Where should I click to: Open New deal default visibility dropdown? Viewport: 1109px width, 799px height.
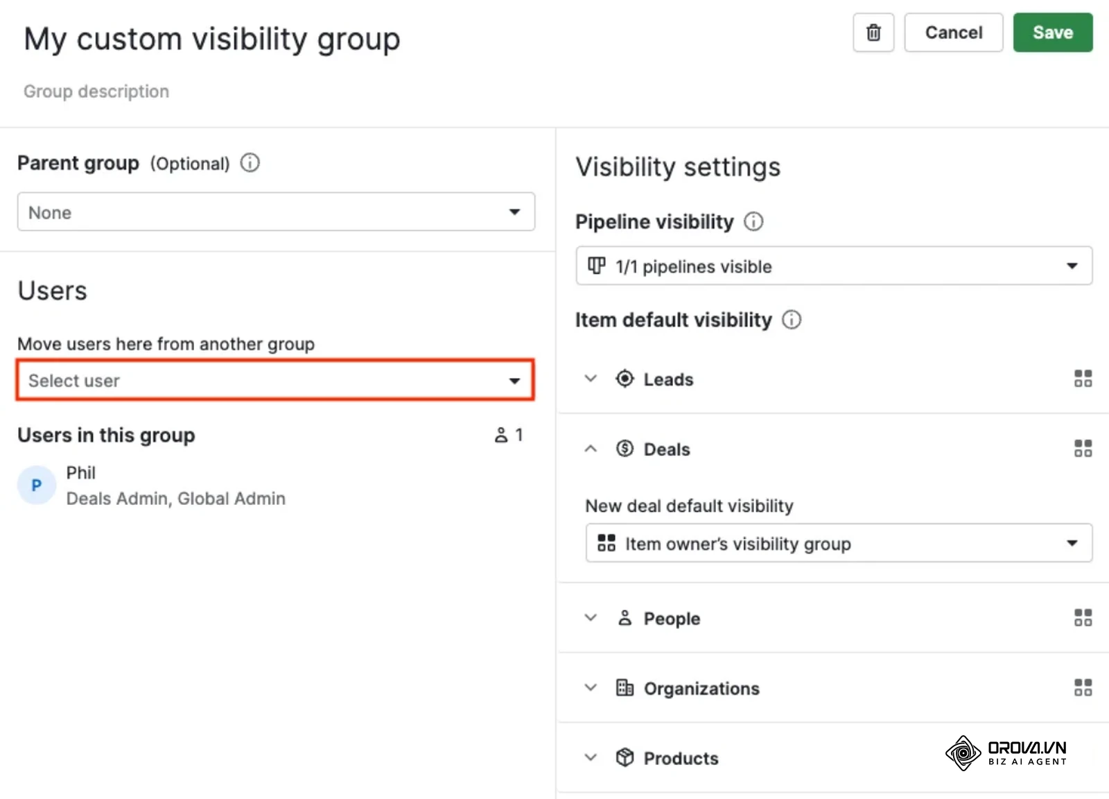click(839, 543)
